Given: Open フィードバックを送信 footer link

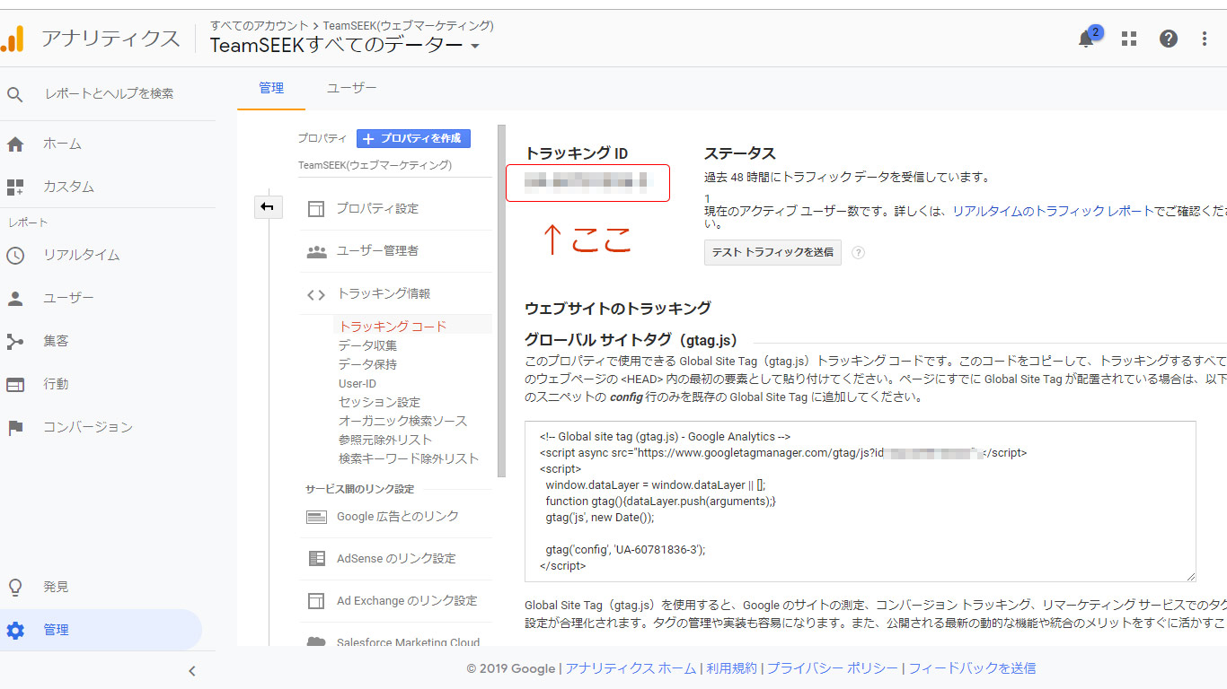Looking at the screenshot, I should [x=972, y=668].
